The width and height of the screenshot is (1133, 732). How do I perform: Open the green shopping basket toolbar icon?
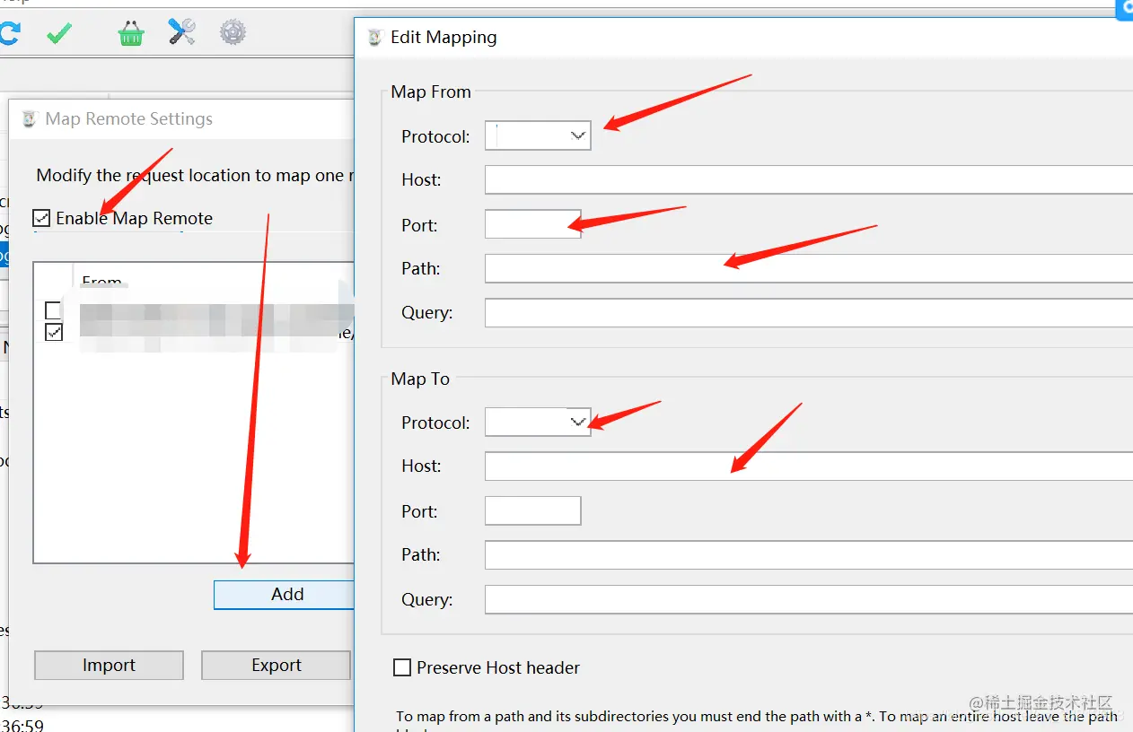click(x=131, y=34)
